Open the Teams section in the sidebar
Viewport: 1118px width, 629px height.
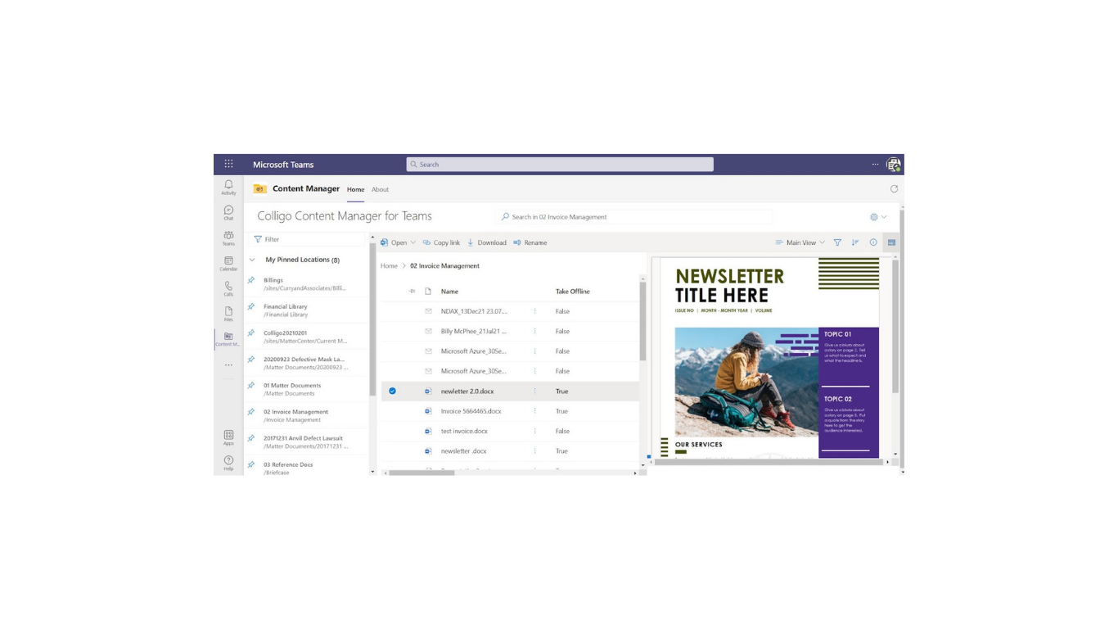click(x=228, y=238)
